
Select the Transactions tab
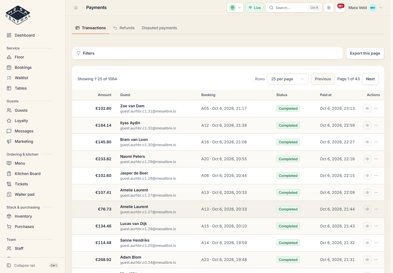[91, 28]
